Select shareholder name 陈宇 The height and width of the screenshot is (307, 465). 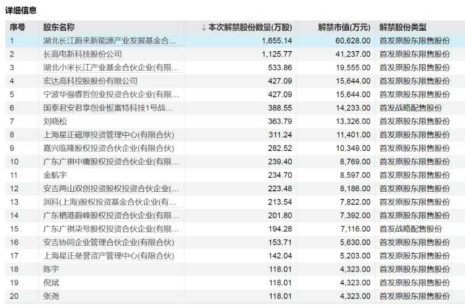click(51, 269)
